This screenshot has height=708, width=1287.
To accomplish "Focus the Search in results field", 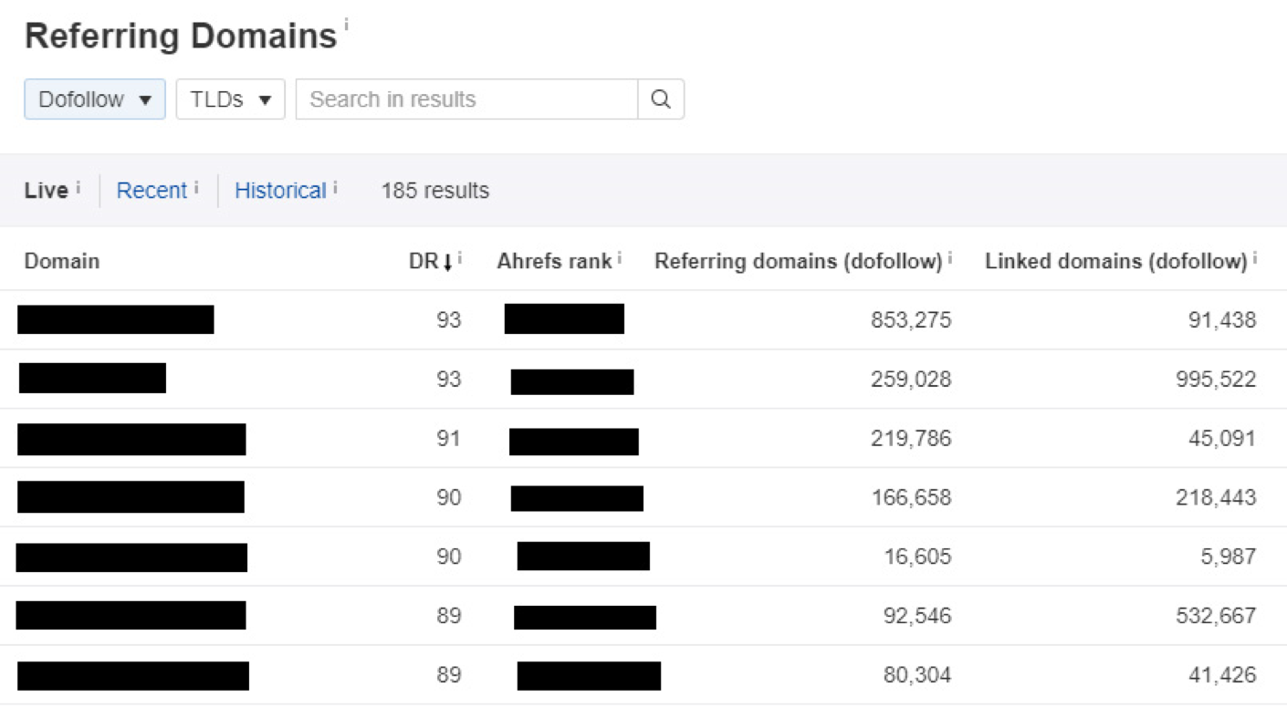I will [466, 99].
